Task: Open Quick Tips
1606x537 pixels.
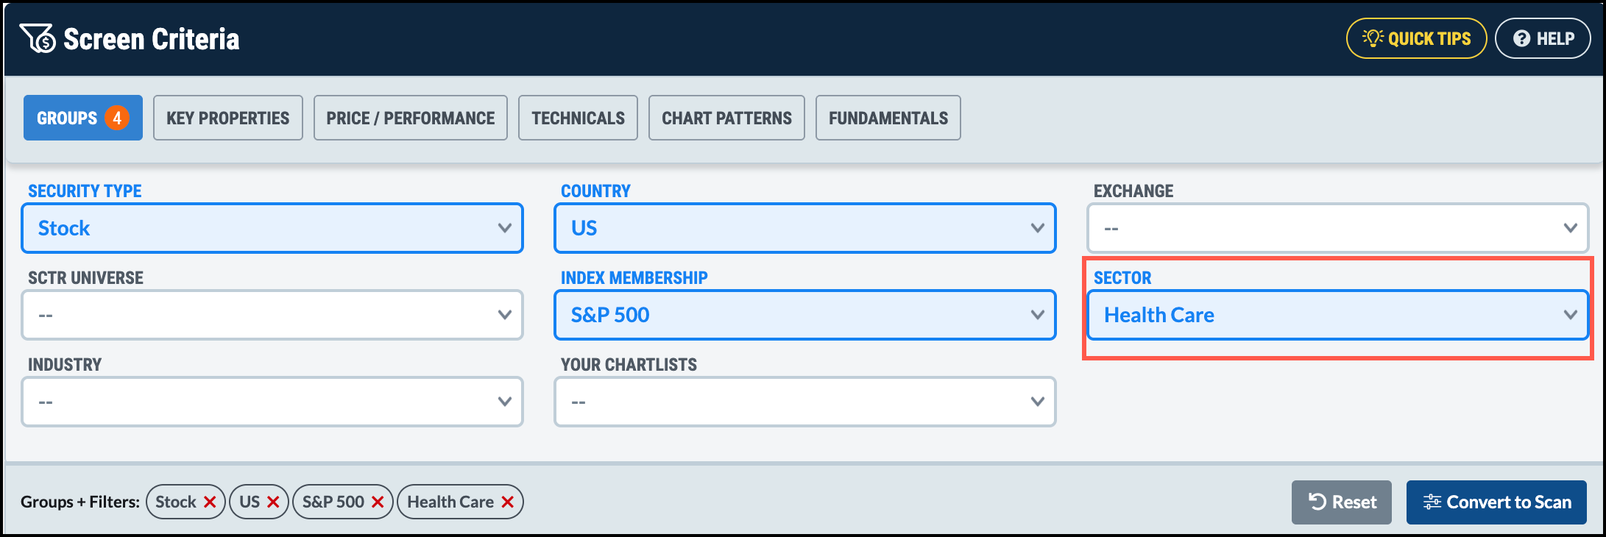Action: 1416,38
